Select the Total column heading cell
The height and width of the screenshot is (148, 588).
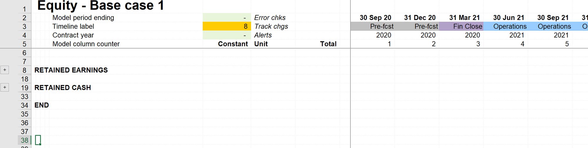(328, 44)
